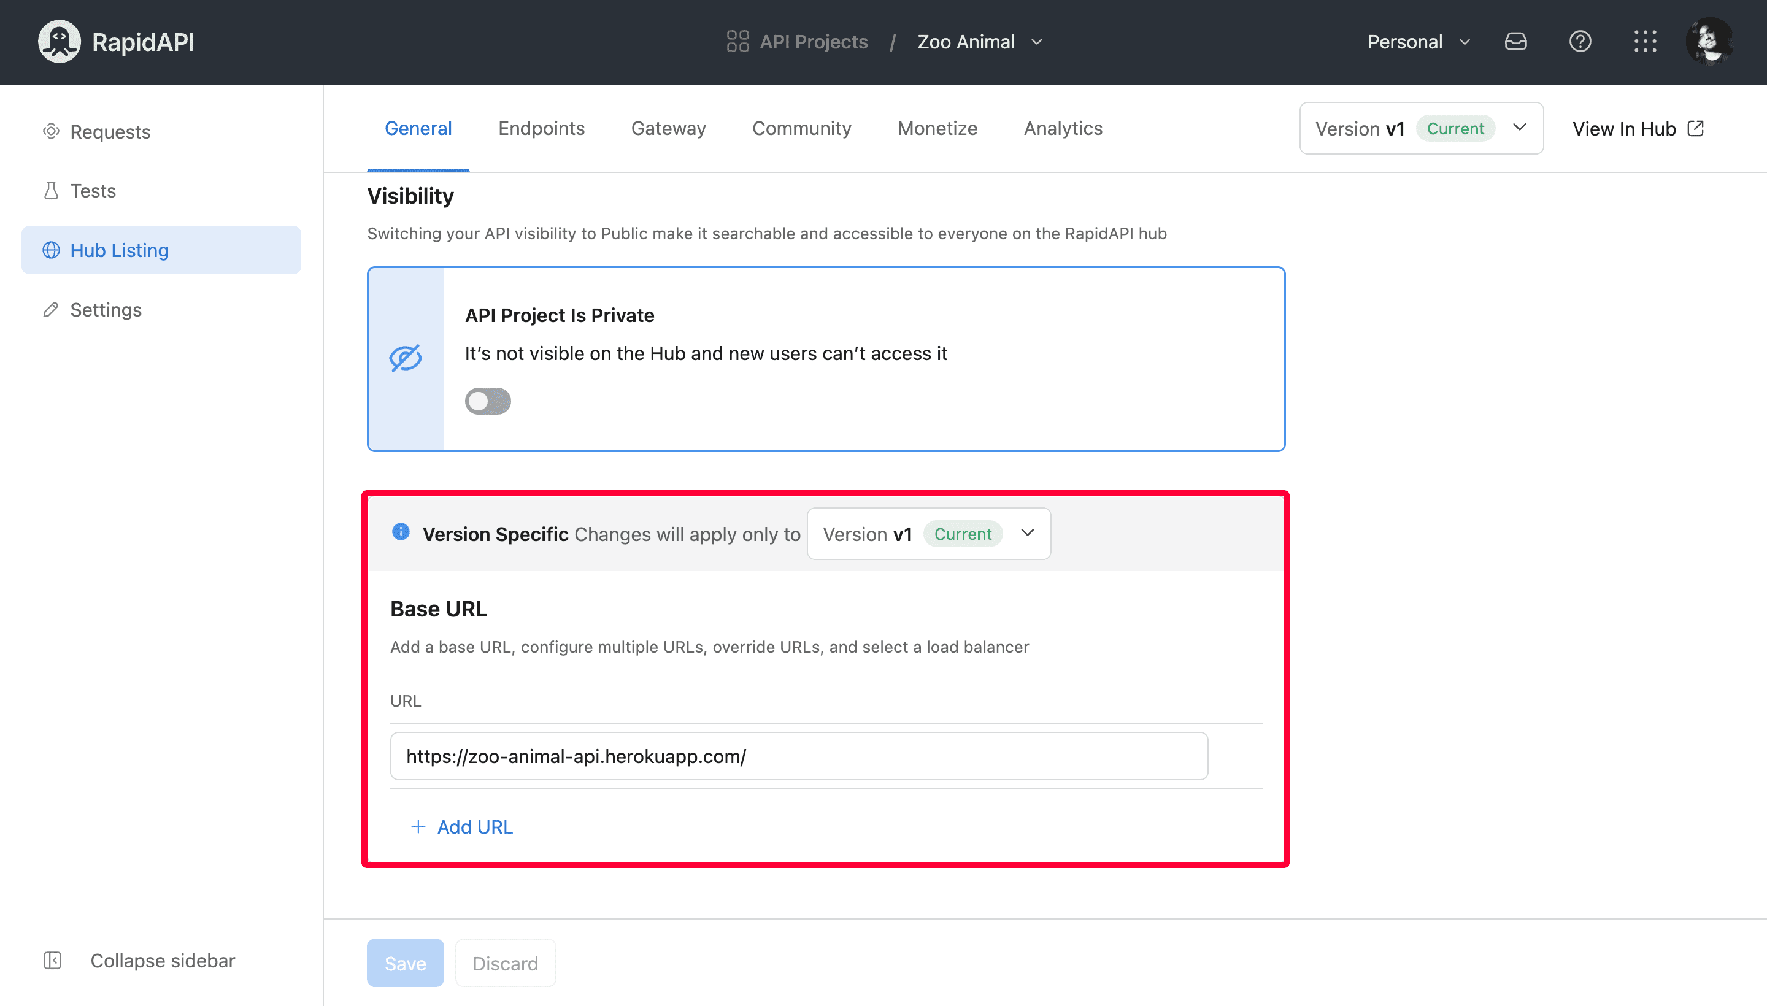This screenshot has height=1006, width=1767.
Task: Open the apps grid launcher icon
Action: coord(1645,42)
